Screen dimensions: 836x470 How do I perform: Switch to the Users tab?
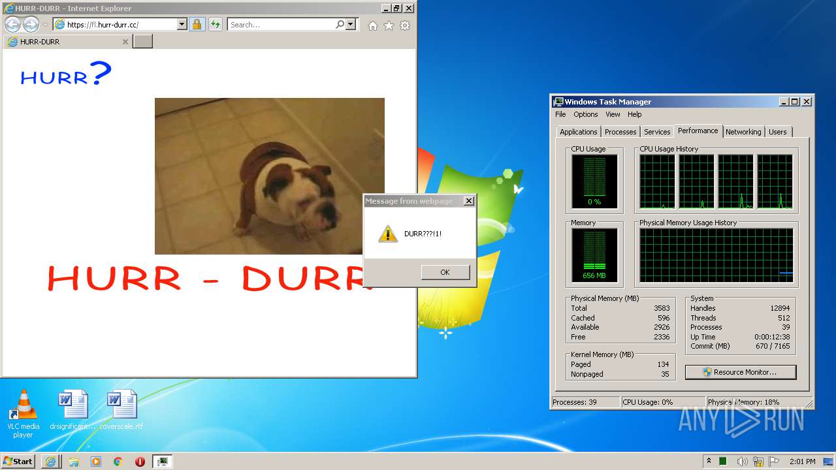777,132
